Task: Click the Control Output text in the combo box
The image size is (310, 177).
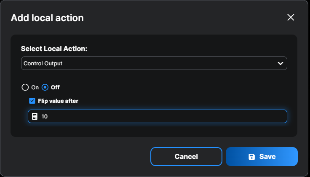Action: 43,63
